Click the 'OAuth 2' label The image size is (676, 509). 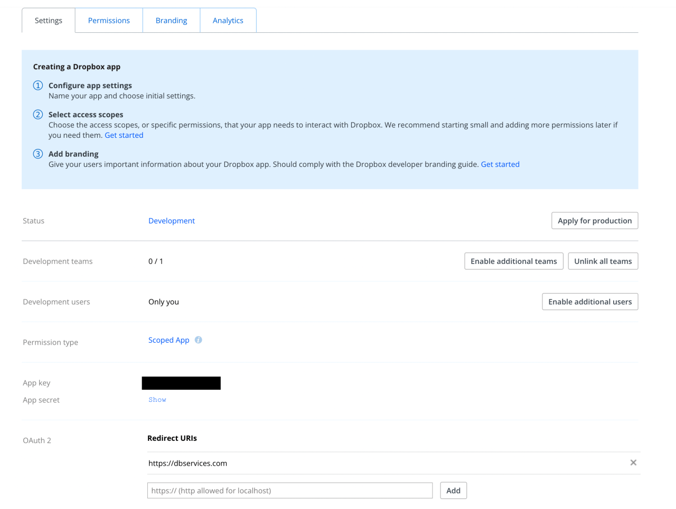(37, 440)
